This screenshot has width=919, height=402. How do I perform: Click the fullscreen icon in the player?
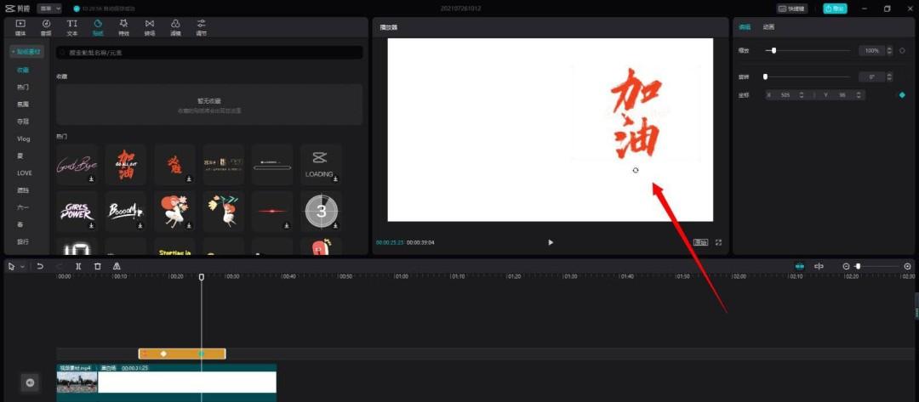tap(719, 242)
